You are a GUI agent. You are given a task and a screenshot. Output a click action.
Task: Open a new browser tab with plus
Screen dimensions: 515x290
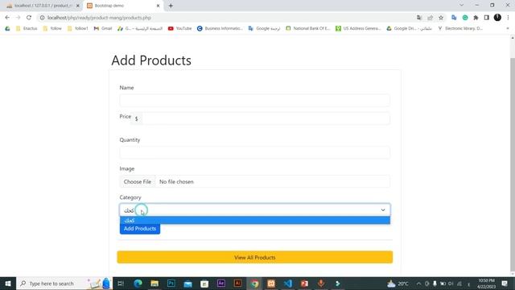(x=171, y=6)
